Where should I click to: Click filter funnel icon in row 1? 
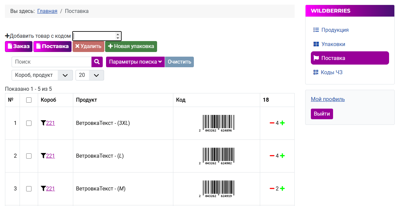click(43, 123)
